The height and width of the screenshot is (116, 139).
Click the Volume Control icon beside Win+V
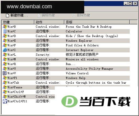click(x=5, y=73)
